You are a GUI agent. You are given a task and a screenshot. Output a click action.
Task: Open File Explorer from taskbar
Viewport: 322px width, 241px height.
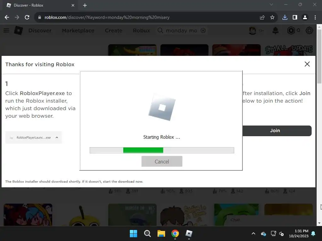click(x=161, y=233)
